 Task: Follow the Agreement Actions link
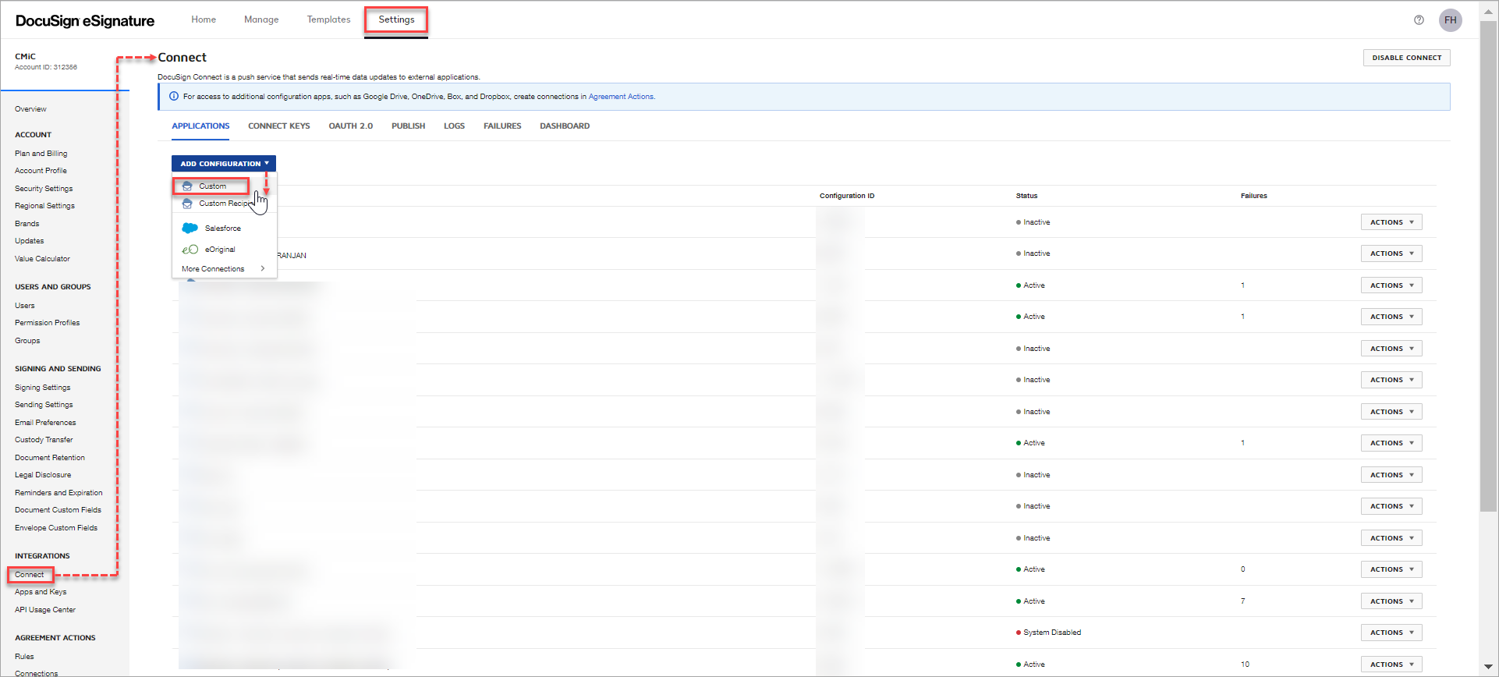621,97
